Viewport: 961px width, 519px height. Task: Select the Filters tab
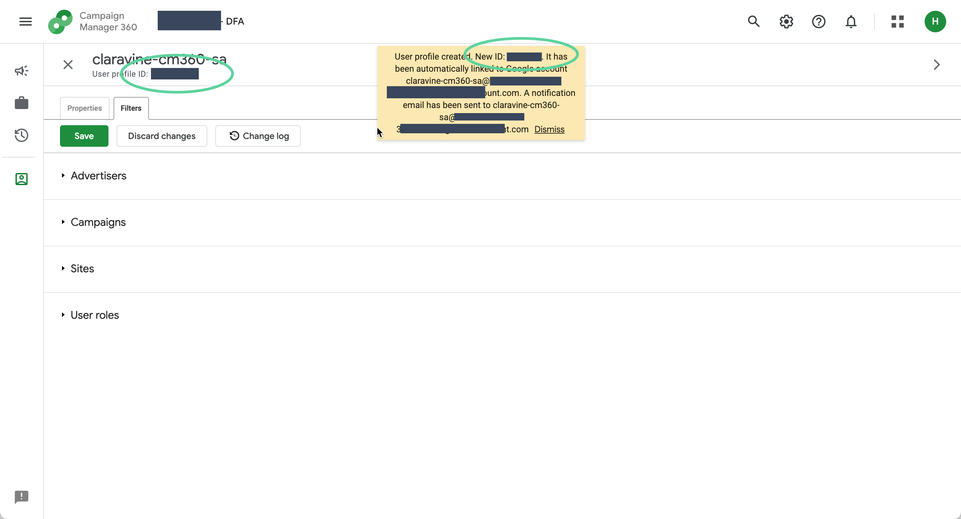coord(131,108)
